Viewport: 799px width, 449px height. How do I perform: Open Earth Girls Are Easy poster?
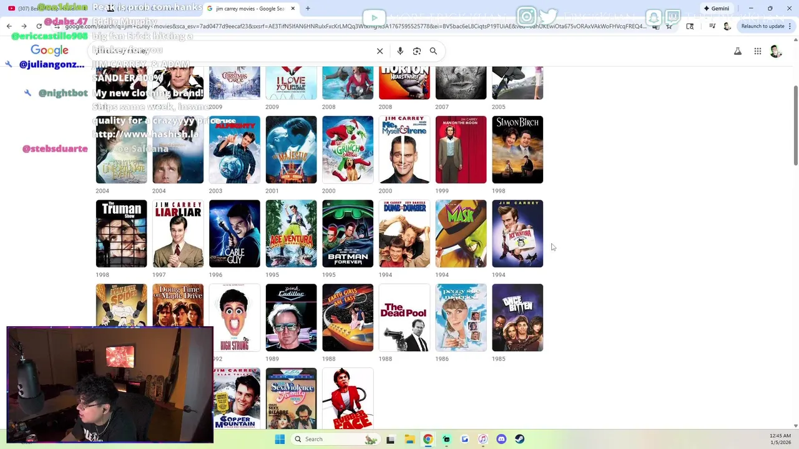348,317
